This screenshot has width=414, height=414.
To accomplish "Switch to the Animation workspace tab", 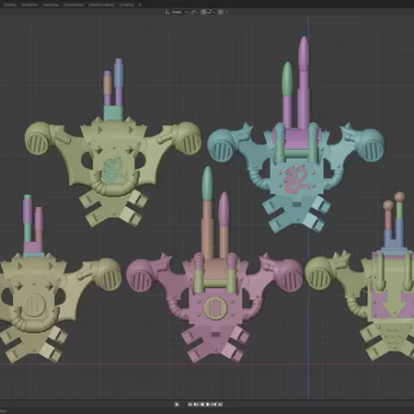I will [x=29, y=5].
